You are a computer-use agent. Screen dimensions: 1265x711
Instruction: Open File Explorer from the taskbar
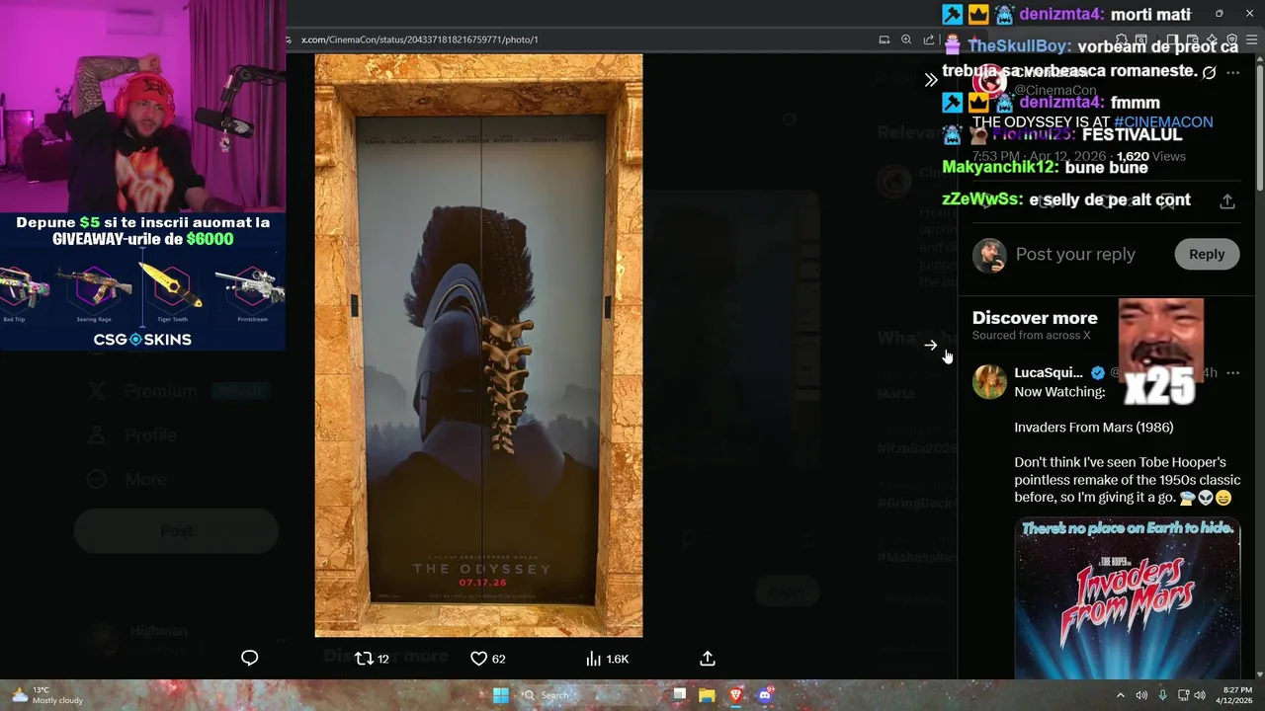707,695
